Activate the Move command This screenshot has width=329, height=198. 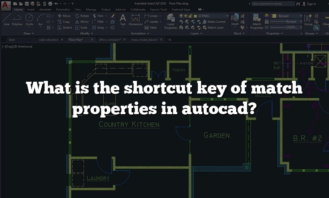click(64, 16)
